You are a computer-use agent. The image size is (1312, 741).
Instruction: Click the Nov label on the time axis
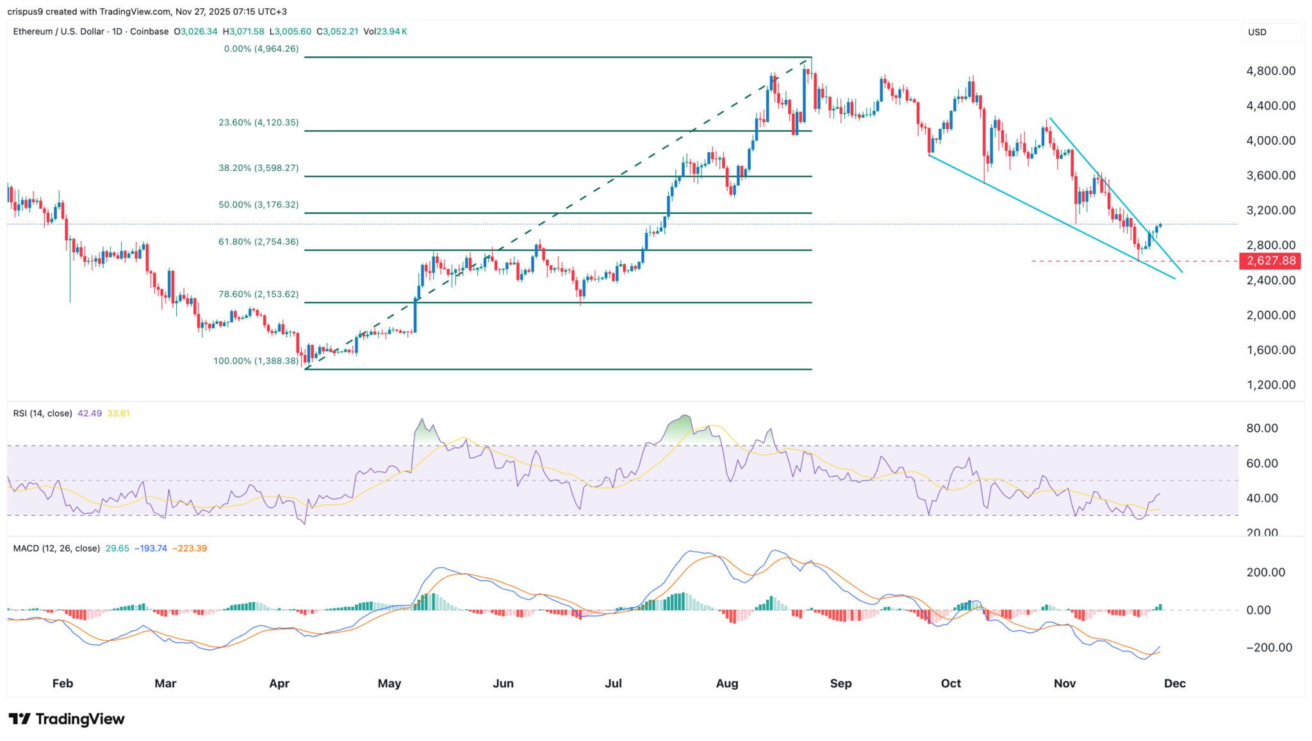click(x=1065, y=683)
